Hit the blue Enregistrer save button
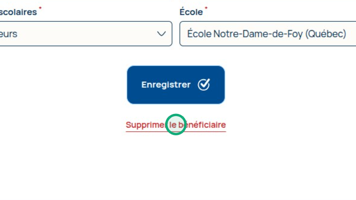The width and height of the screenshot is (356, 200). point(176,85)
